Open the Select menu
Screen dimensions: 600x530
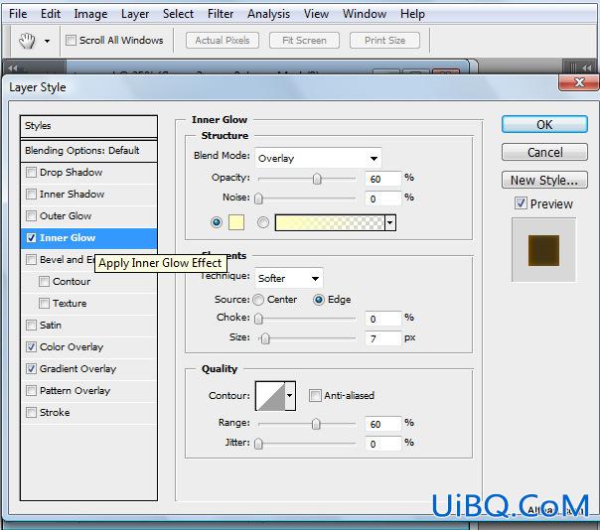178,14
